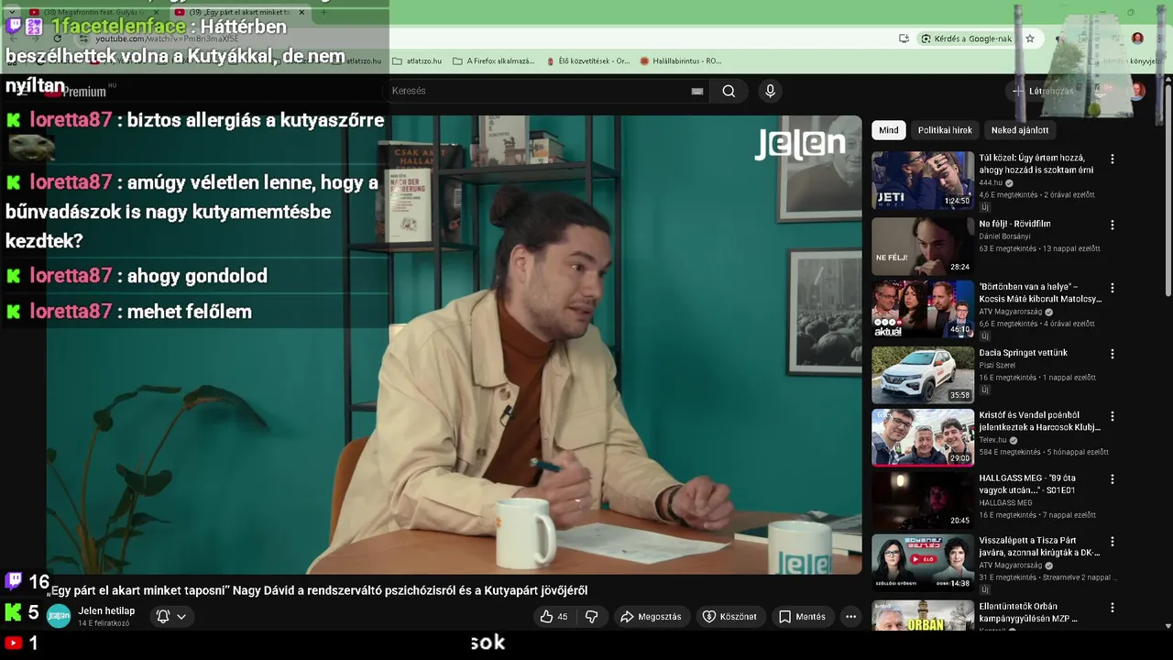This screenshot has width=1173, height=660.
Task: Click 'Dacia Springet vettünk' video title
Action: (1023, 353)
